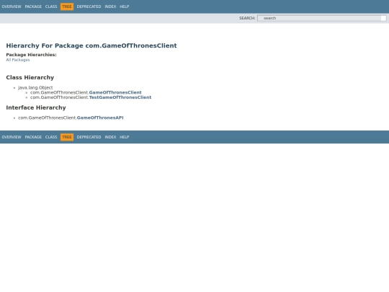389x292 pixels.
Task: Open Help in the bottom navigation bar
Action: tap(125, 137)
